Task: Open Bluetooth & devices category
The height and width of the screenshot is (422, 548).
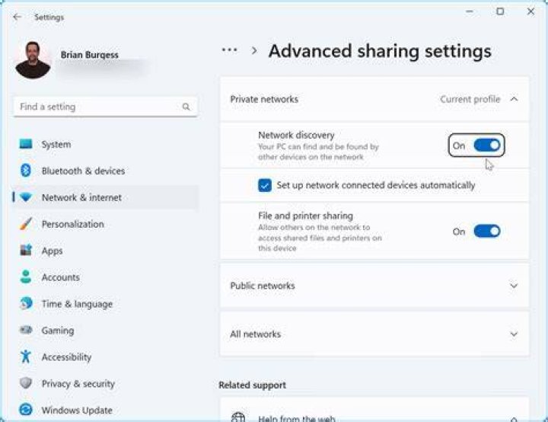Action: [x=105, y=171]
